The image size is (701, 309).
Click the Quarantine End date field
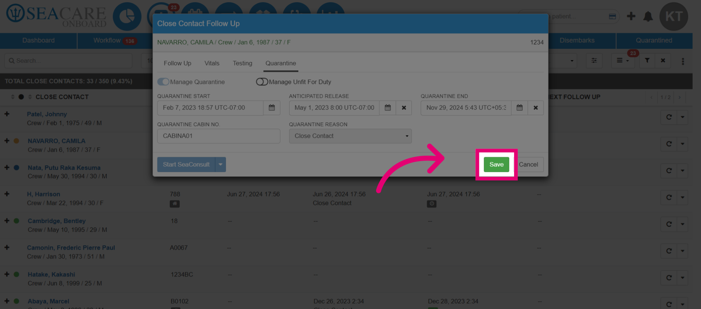pos(466,107)
